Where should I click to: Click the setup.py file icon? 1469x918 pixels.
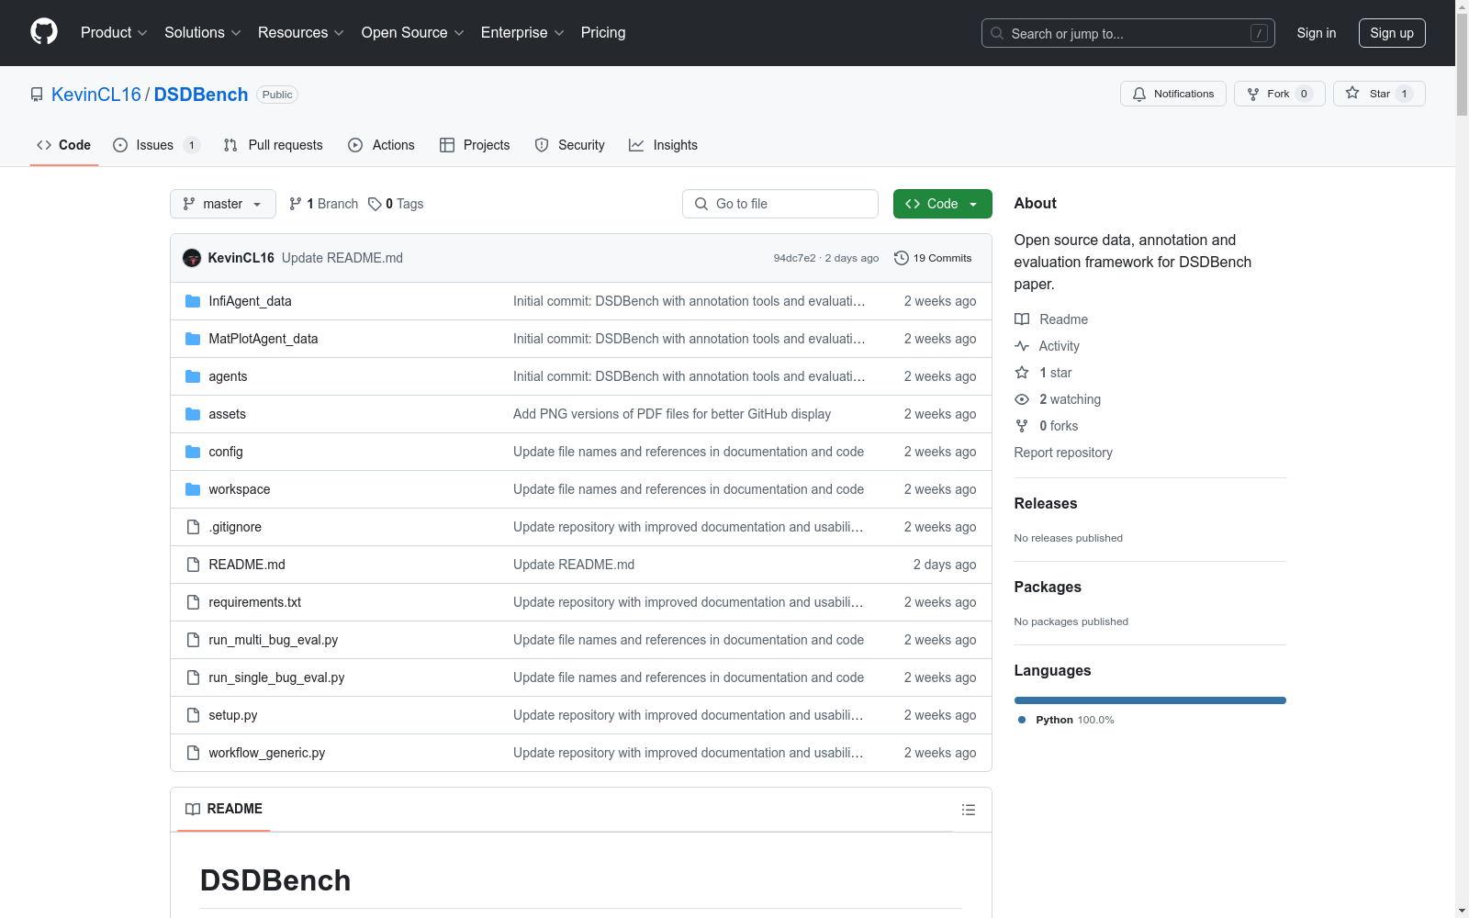(x=193, y=715)
